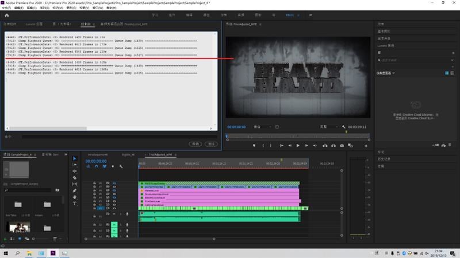This screenshot has width=460, height=258.
Task: Expand project panel tabs overflow arrows
Action: (66, 154)
